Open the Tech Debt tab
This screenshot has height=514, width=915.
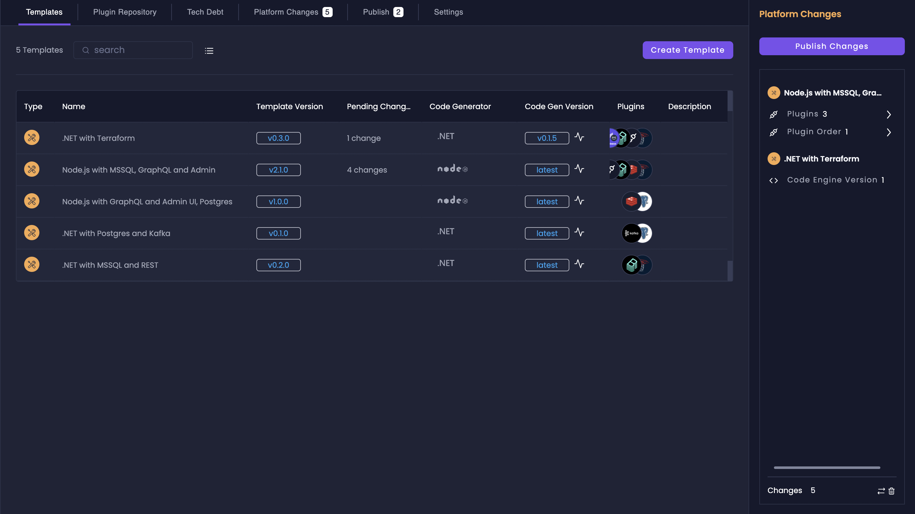click(205, 12)
